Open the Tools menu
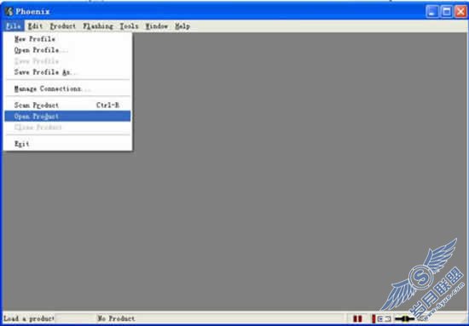The height and width of the screenshot is (326, 469). point(129,26)
